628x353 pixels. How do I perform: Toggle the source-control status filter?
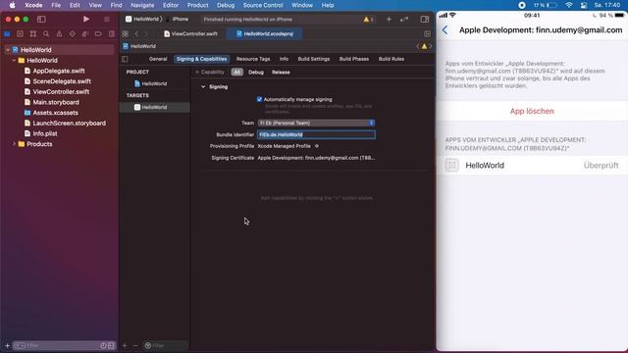pos(111,345)
